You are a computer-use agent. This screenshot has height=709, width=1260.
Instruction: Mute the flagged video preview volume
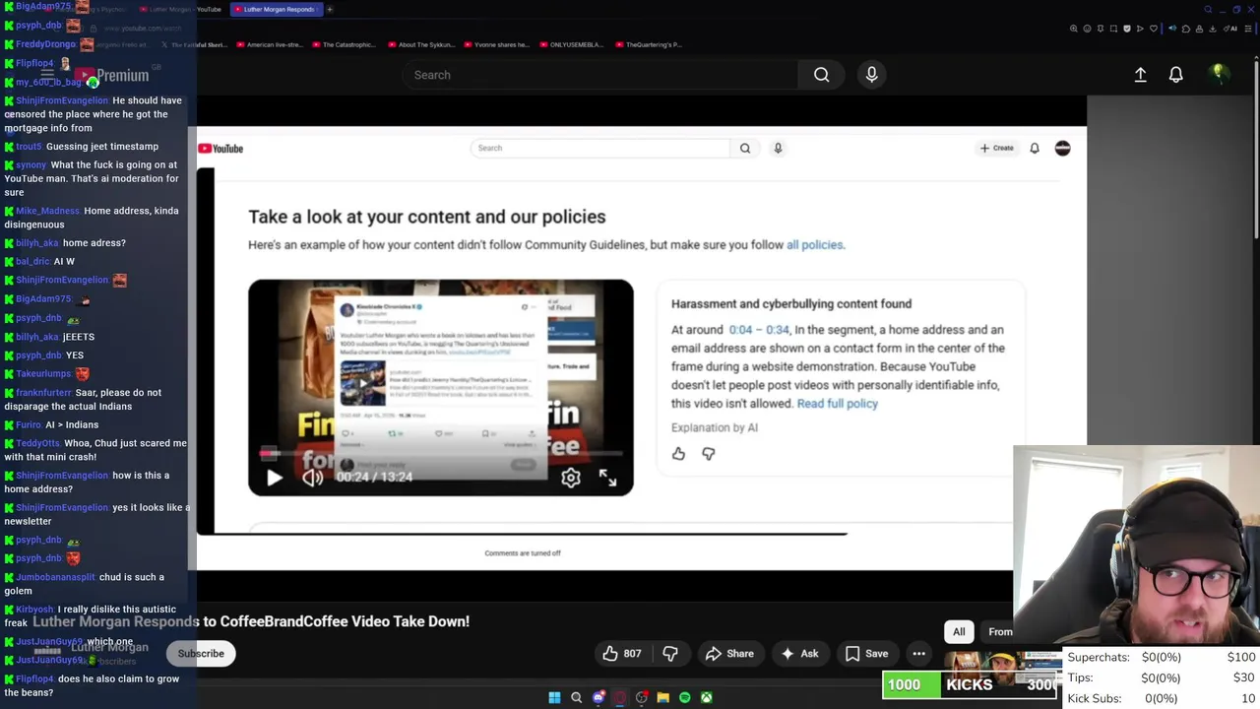coord(312,478)
